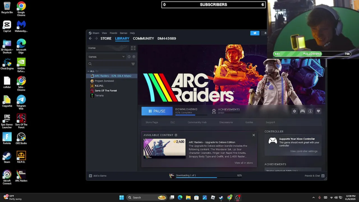Screen dimensions: 359x202
Task: Click the library search field
Action: 109,64
